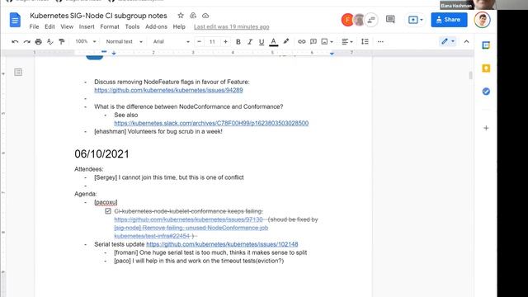Increase font size with plus button
This screenshot has width=528, height=297.
225,42
